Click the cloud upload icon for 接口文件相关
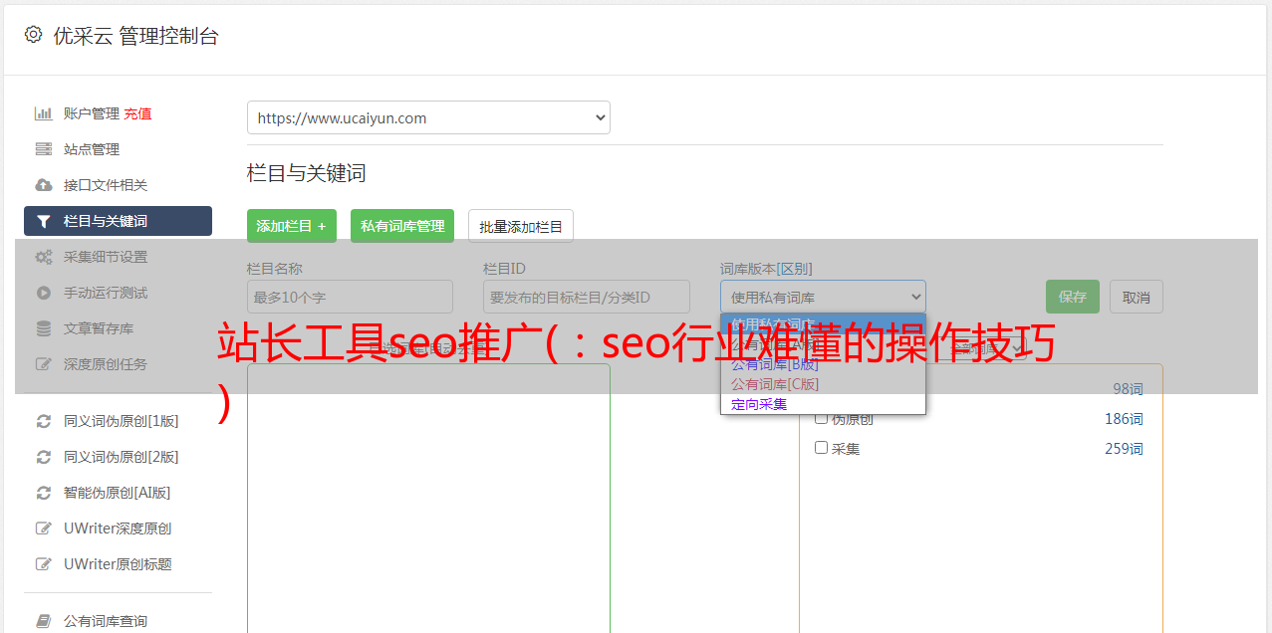Screen dimensions: 1272x633 tap(43, 185)
